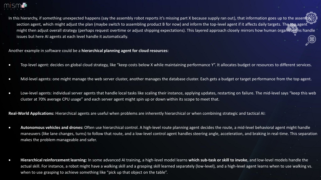Image resolution: width=321 pixels, height=180 pixels.
Task: Click the bullet before Mid-level agents
Action: (x=10, y=79)
